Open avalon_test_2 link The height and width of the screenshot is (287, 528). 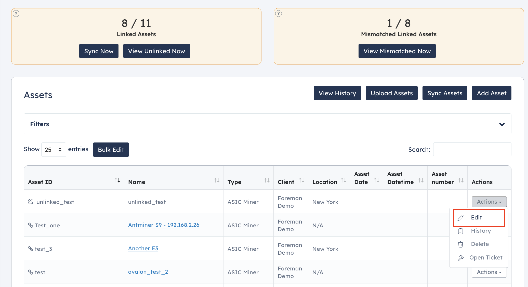click(x=148, y=272)
